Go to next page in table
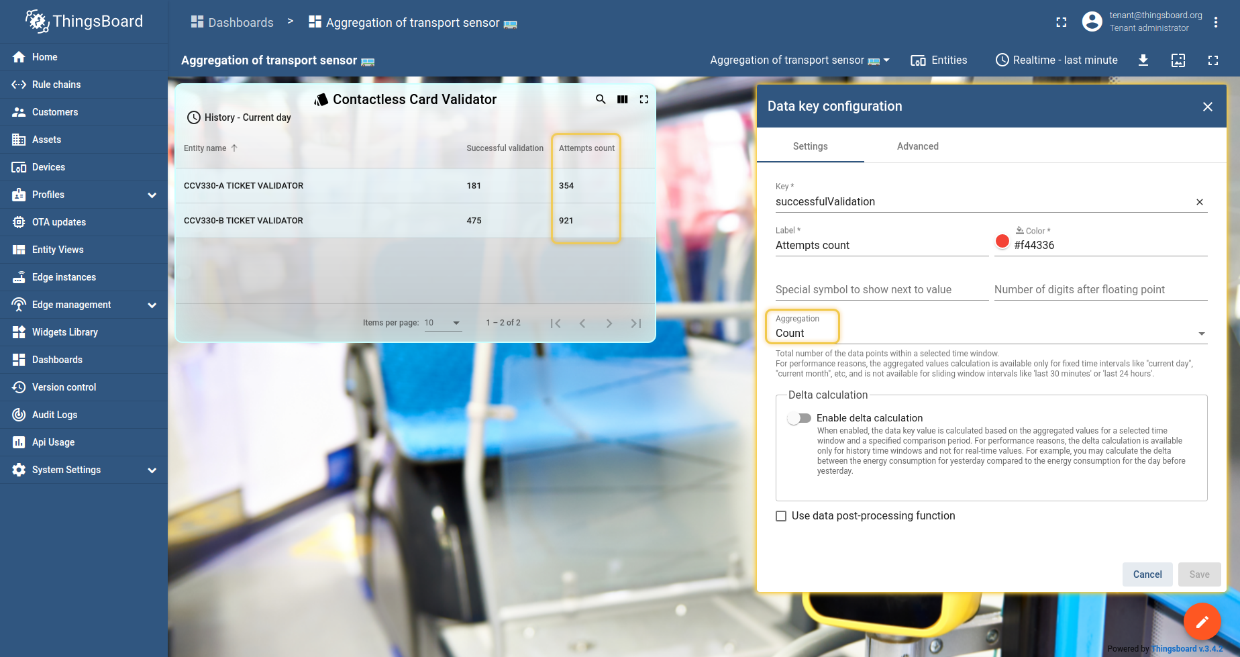 609,323
